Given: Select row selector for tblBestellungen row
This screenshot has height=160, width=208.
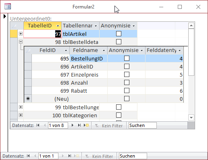Looking at the screenshot, I should click(14, 107).
